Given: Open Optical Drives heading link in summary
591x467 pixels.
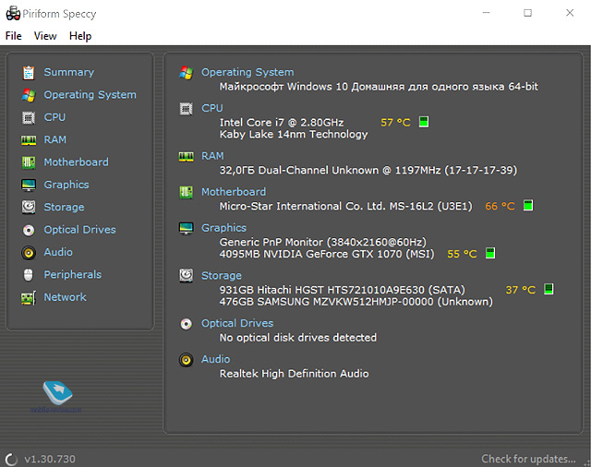Looking at the screenshot, I should [237, 324].
